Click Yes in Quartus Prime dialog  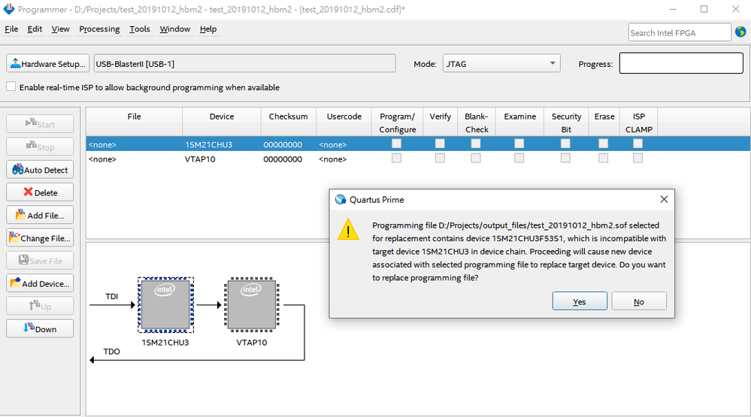pos(580,301)
